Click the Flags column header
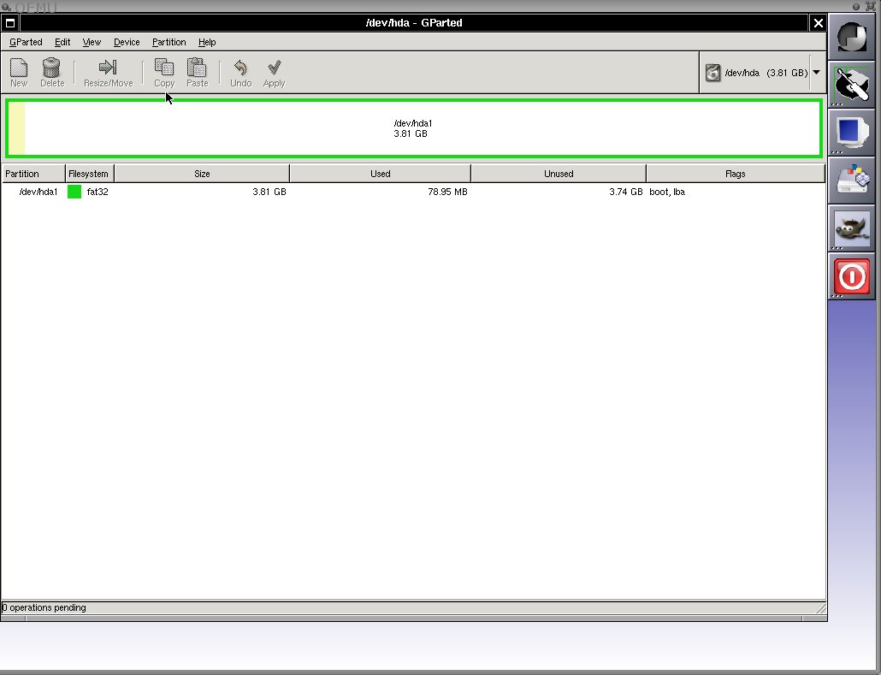This screenshot has width=881, height=675. click(736, 174)
